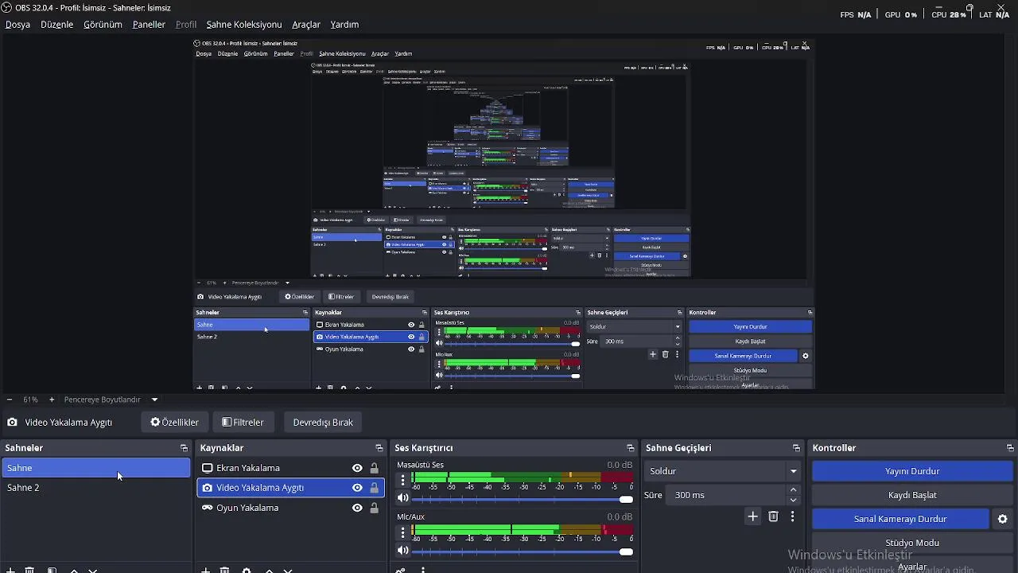Viewport: 1018px width, 573px height.
Task: Hide the Oyun Yakalama source
Action: [x=357, y=508]
